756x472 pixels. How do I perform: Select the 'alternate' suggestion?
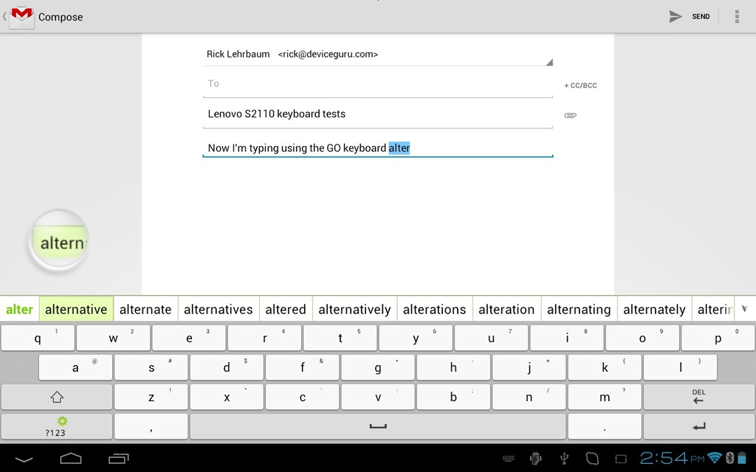[x=145, y=309]
